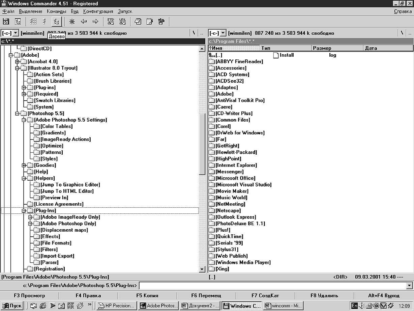Viewport: 414px width, 311px height.
Task: Collapse [Adobe Photoshop 5.5 Settings] node
Action: [x=24, y=120]
